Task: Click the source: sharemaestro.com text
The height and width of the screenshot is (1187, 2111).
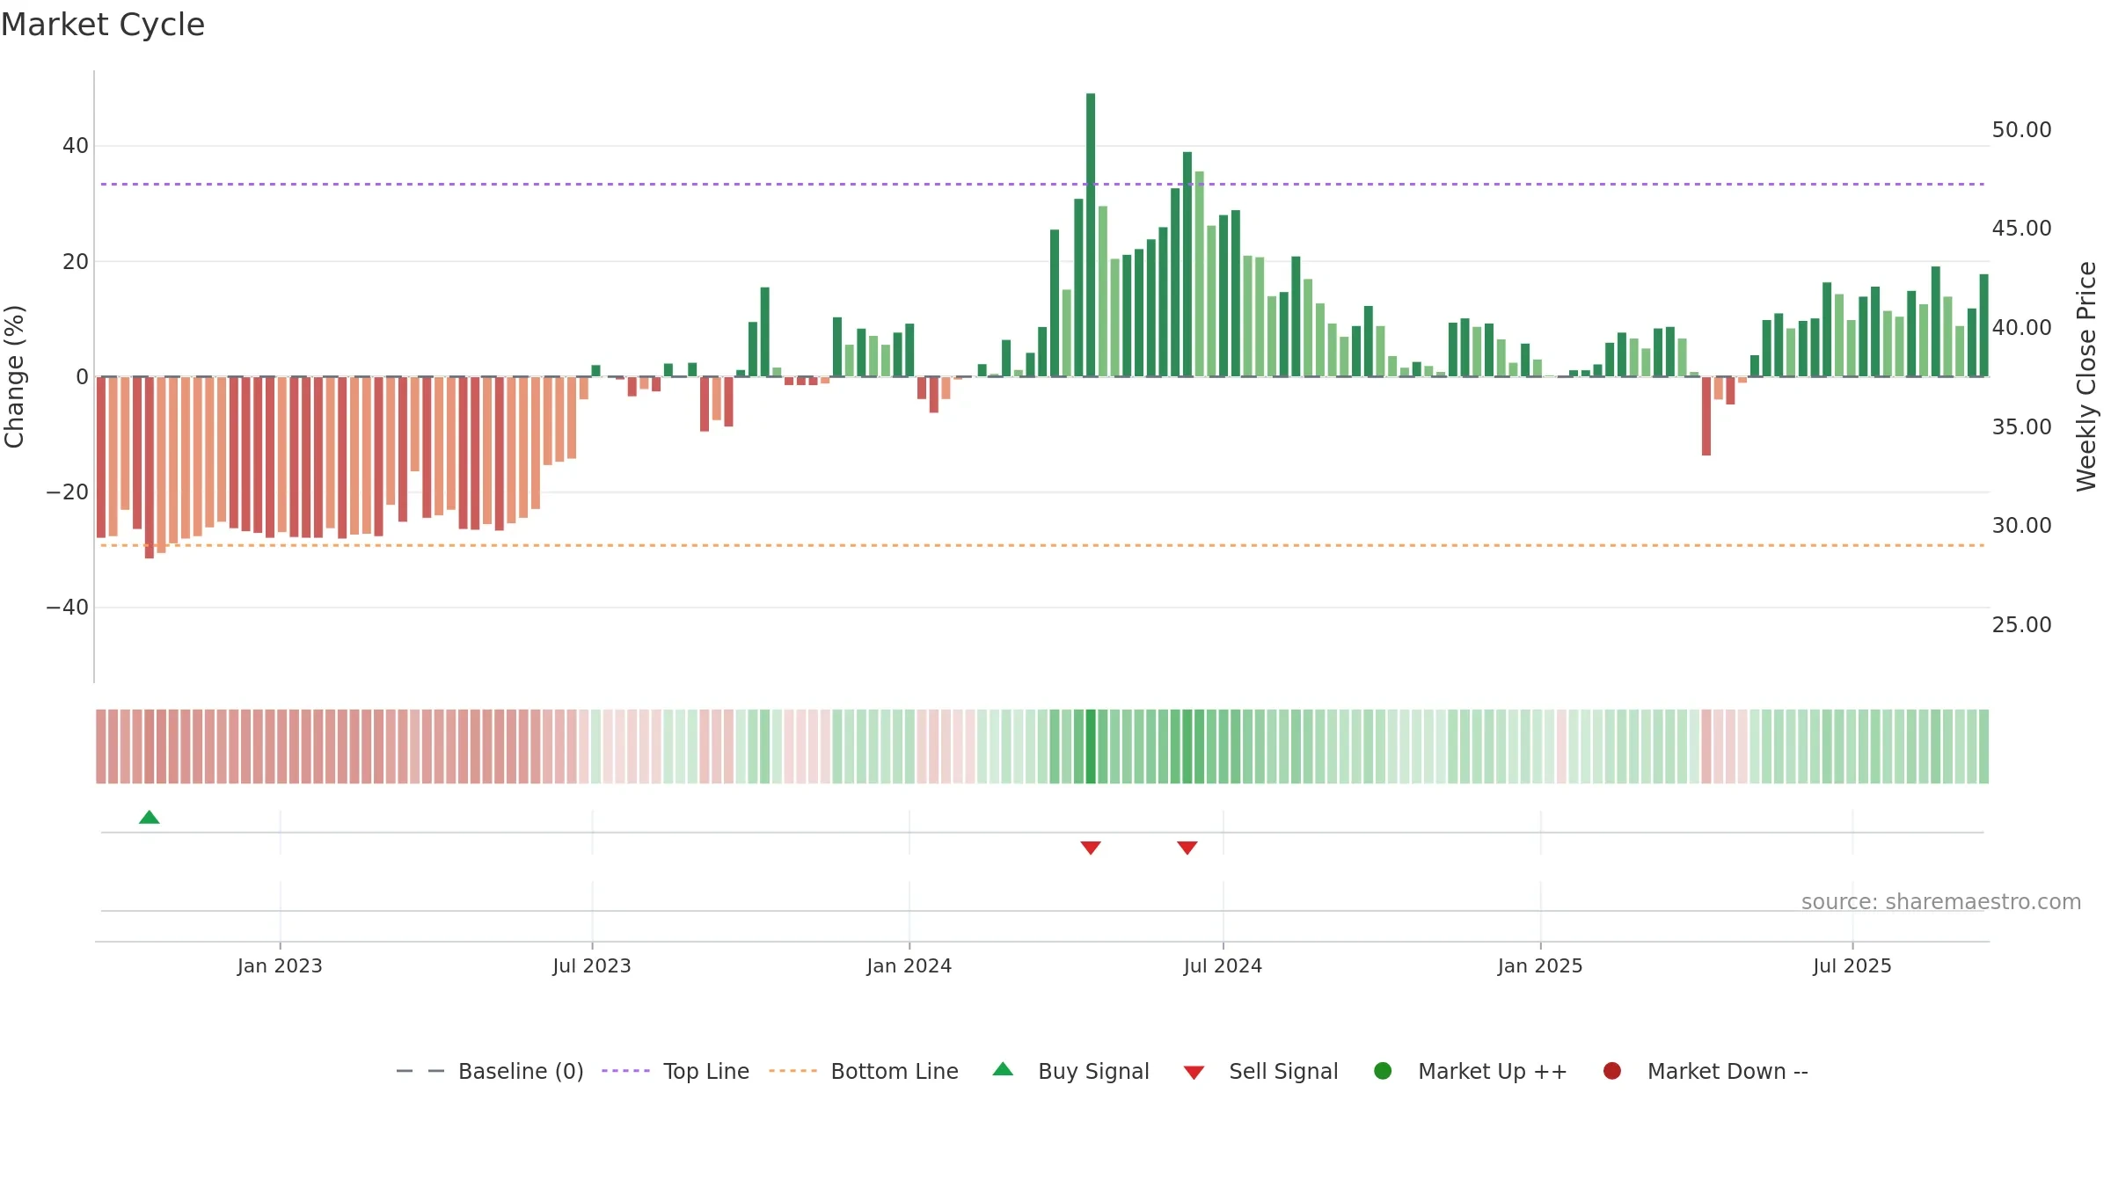Action: click(x=1941, y=902)
